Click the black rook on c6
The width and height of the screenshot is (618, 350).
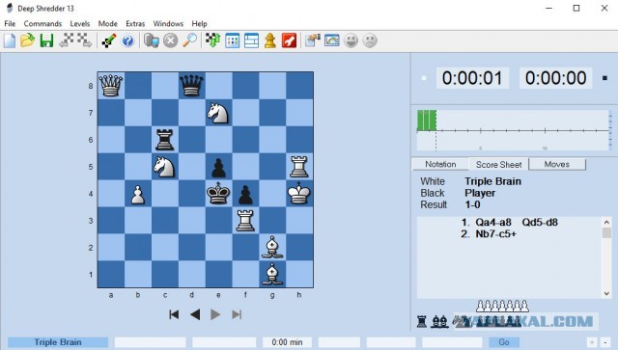165,140
